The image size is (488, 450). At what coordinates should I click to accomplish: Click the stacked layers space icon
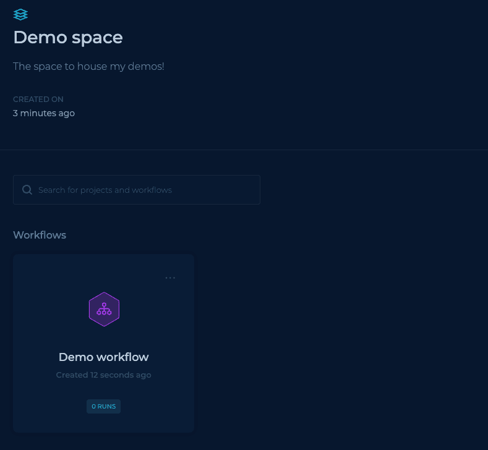tap(20, 14)
